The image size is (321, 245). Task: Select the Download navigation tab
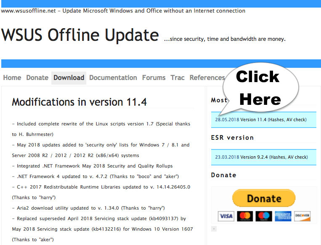click(69, 78)
